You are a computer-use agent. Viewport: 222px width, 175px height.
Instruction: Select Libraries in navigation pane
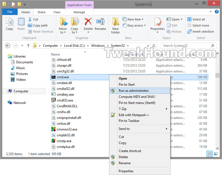[x=17, y=56]
